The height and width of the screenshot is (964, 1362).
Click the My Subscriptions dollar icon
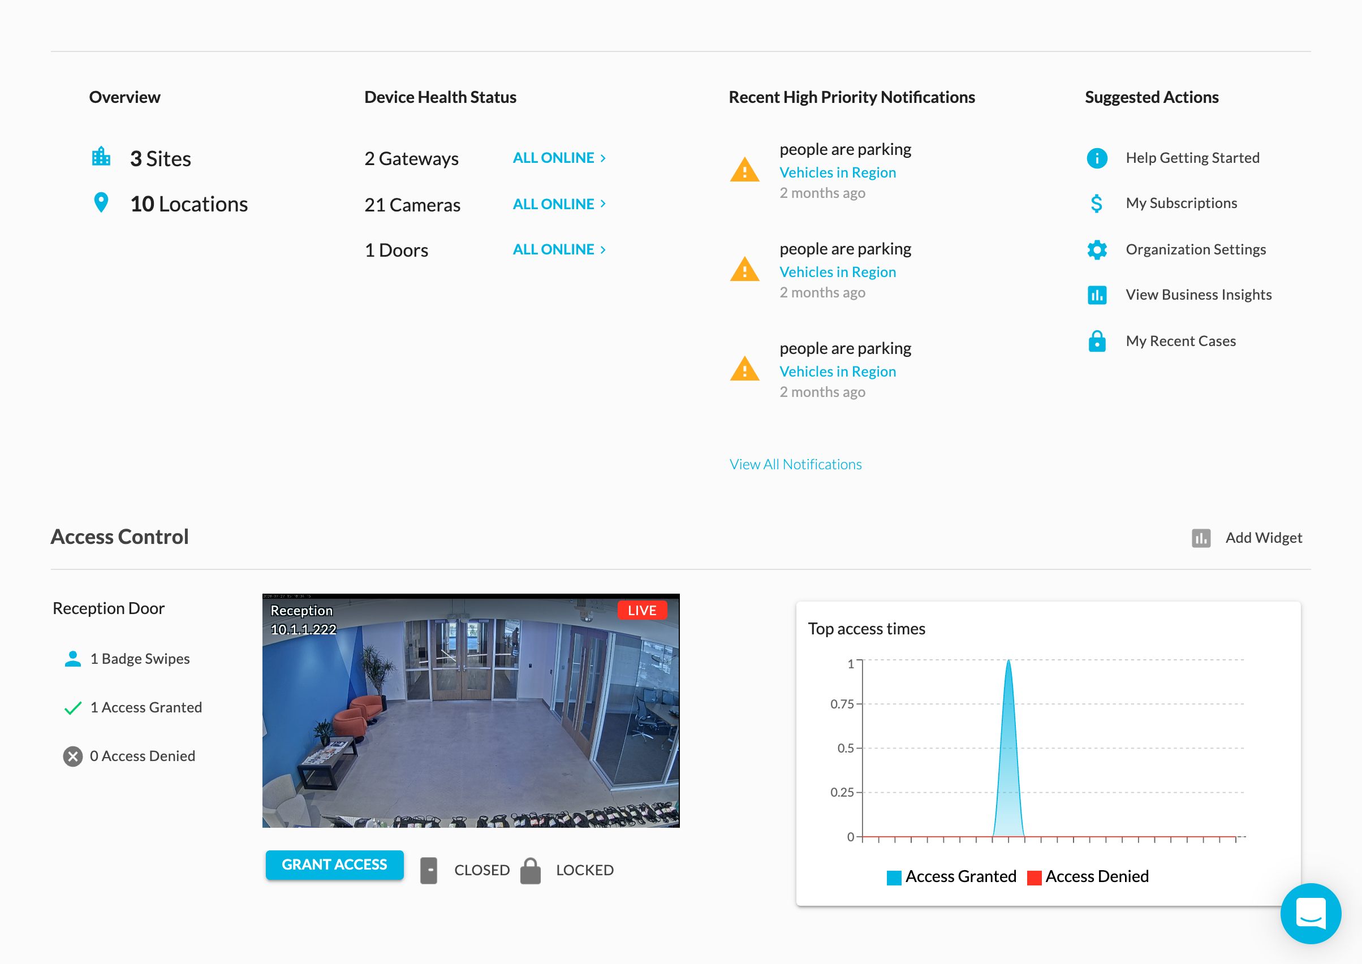click(x=1097, y=204)
